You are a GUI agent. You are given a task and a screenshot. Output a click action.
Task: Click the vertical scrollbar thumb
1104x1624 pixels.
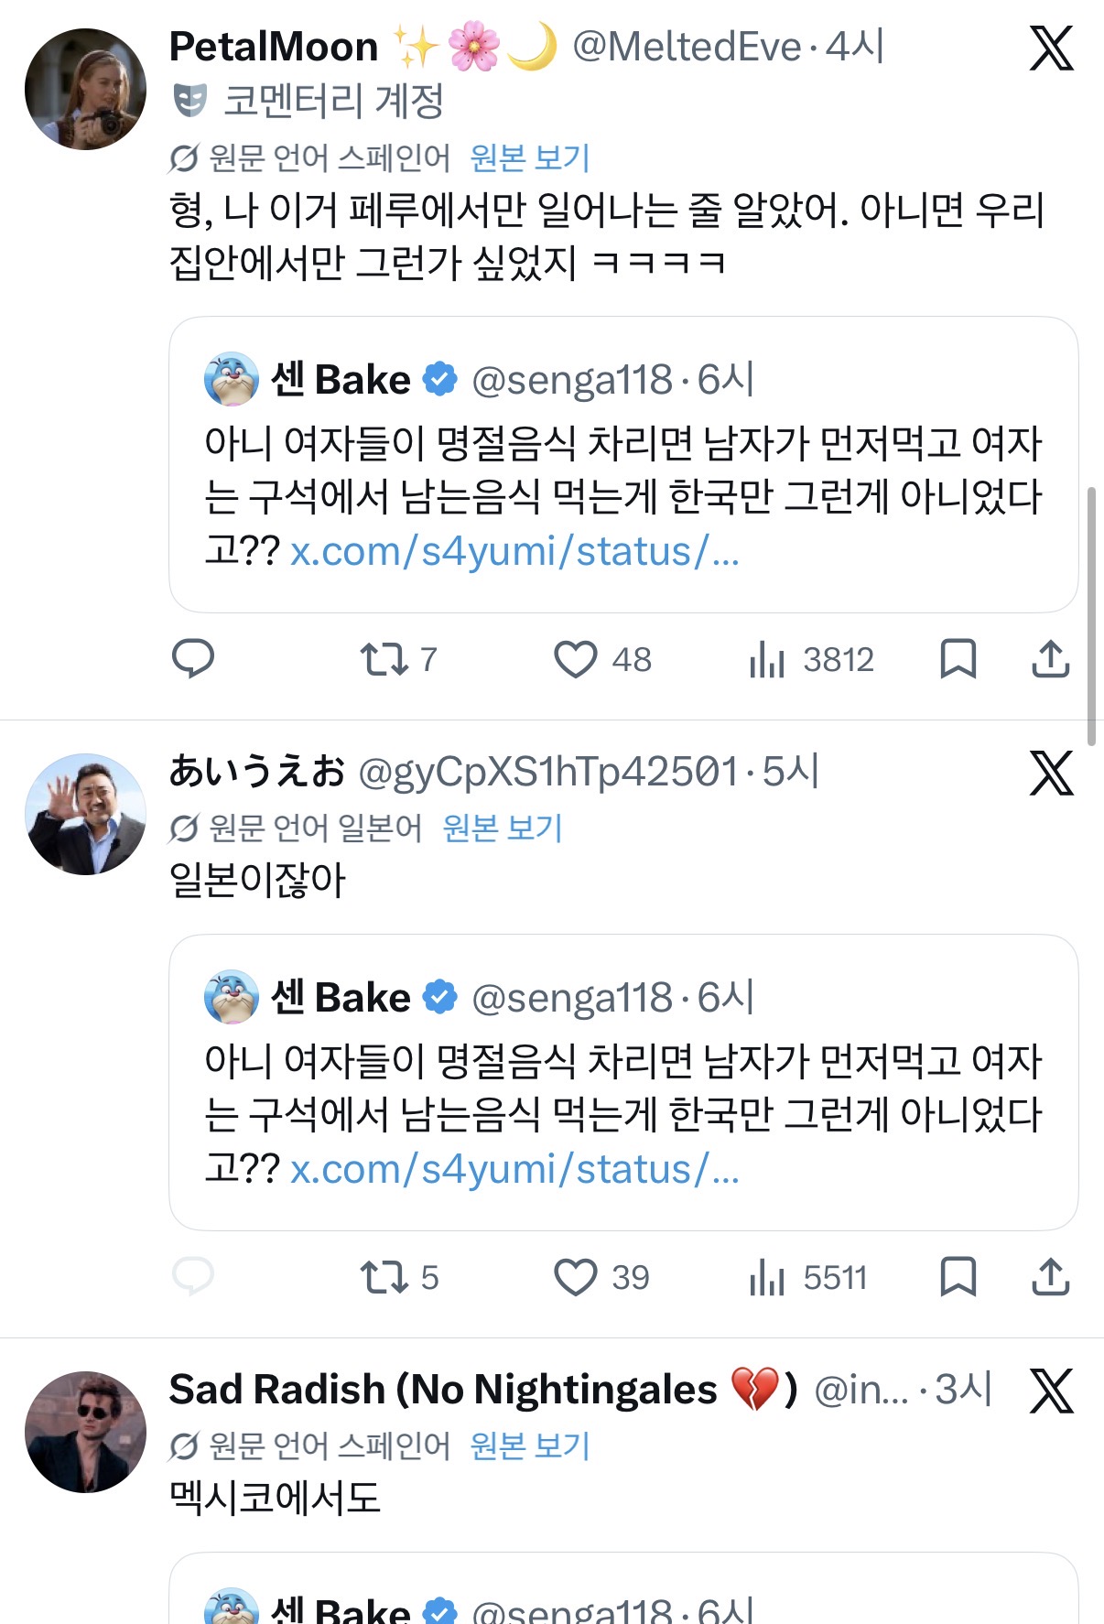coord(1090,616)
